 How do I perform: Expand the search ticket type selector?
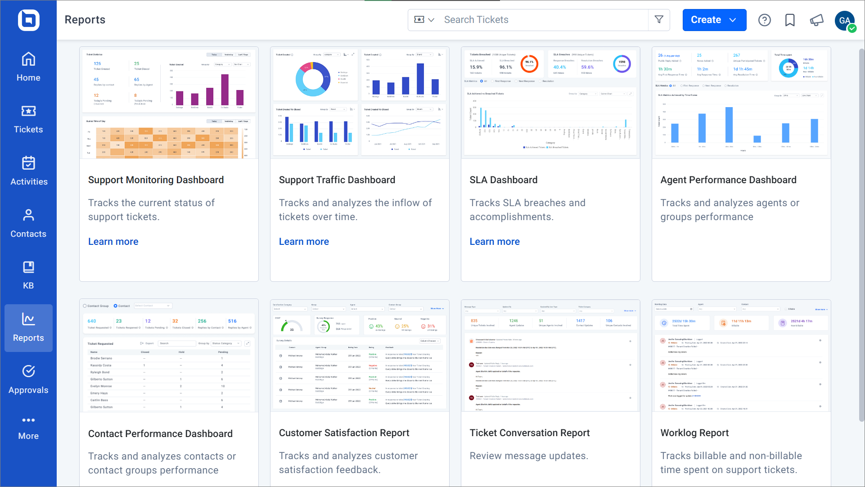pos(424,20)
